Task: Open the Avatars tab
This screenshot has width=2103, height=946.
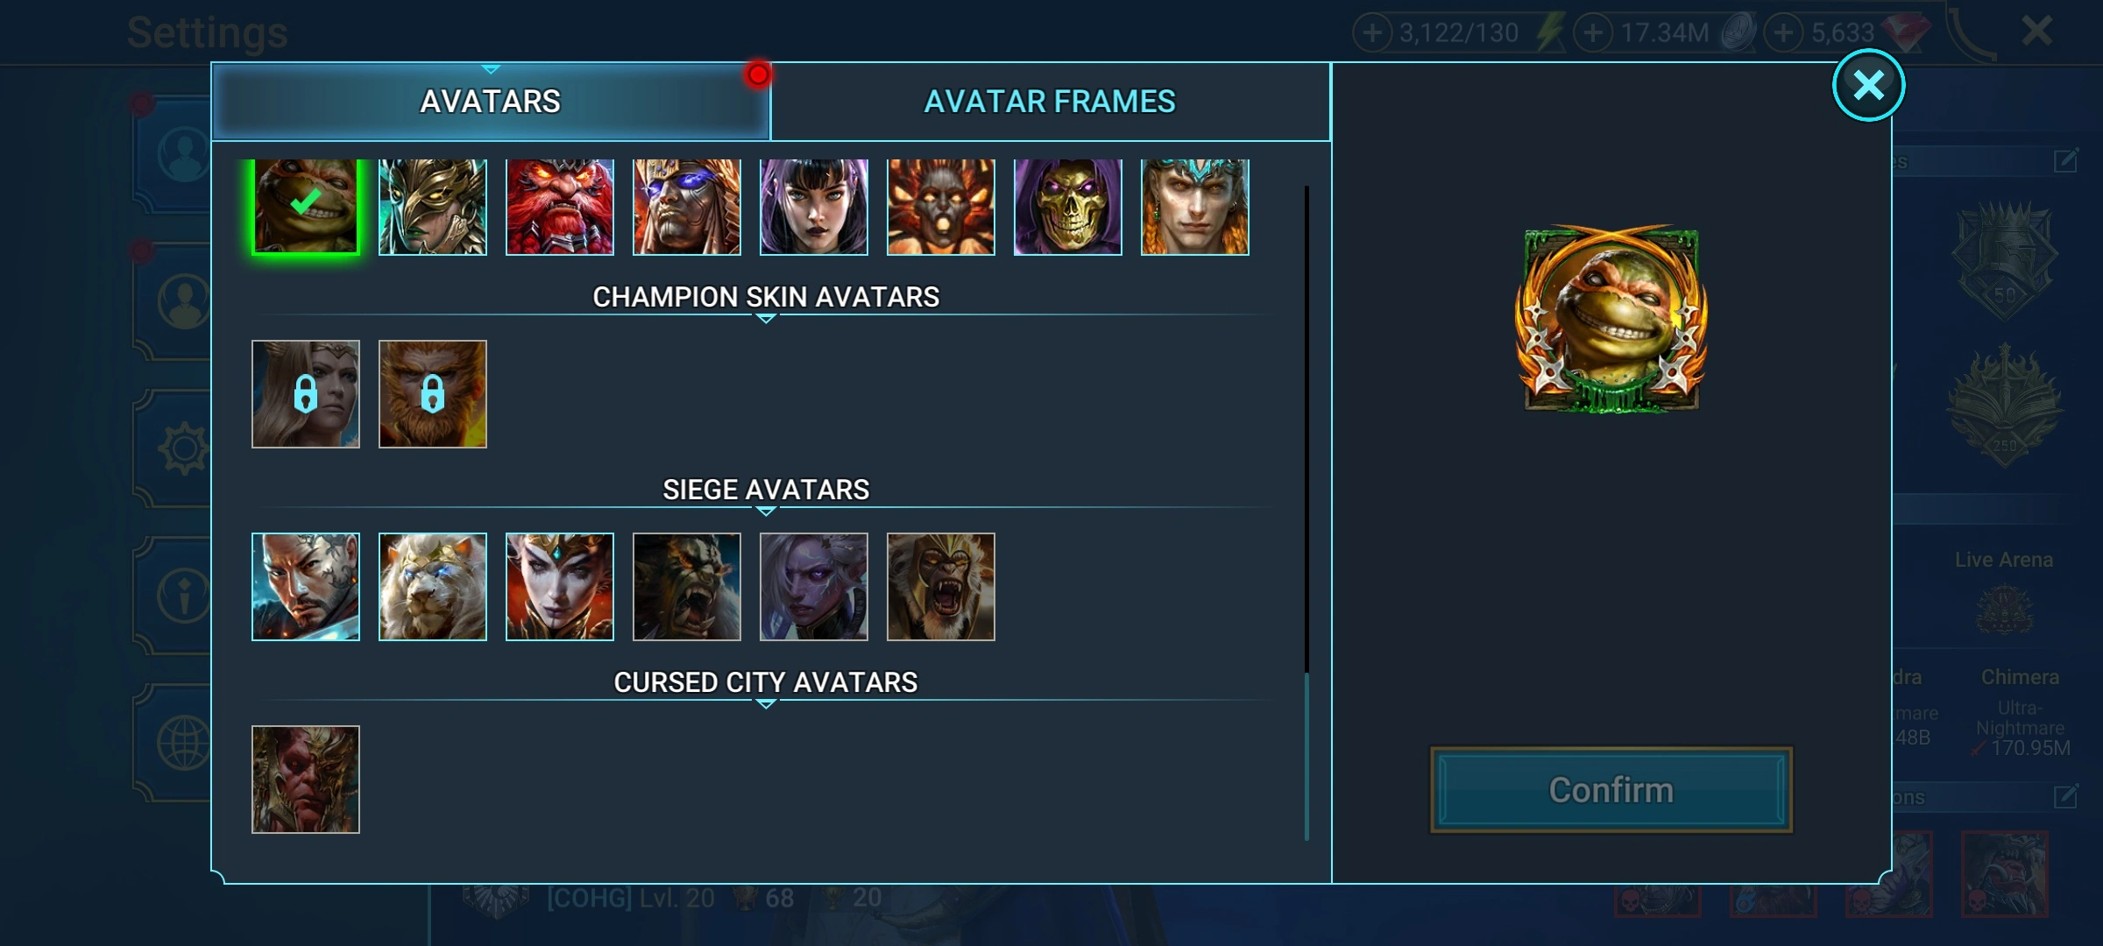Action: (491, 102)
